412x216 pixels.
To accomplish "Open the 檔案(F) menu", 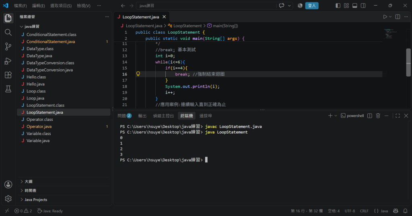I will (20, 6).
